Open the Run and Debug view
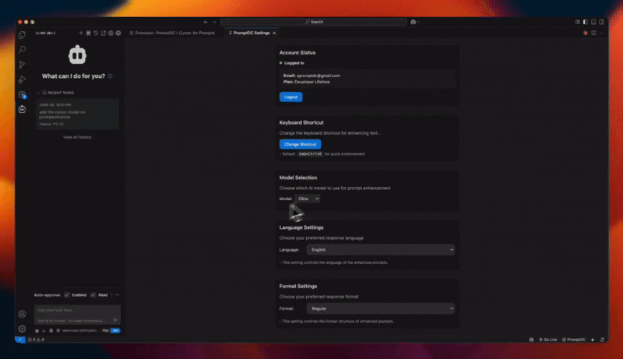The width and height of the screenshot is (623, 359). 22,79
